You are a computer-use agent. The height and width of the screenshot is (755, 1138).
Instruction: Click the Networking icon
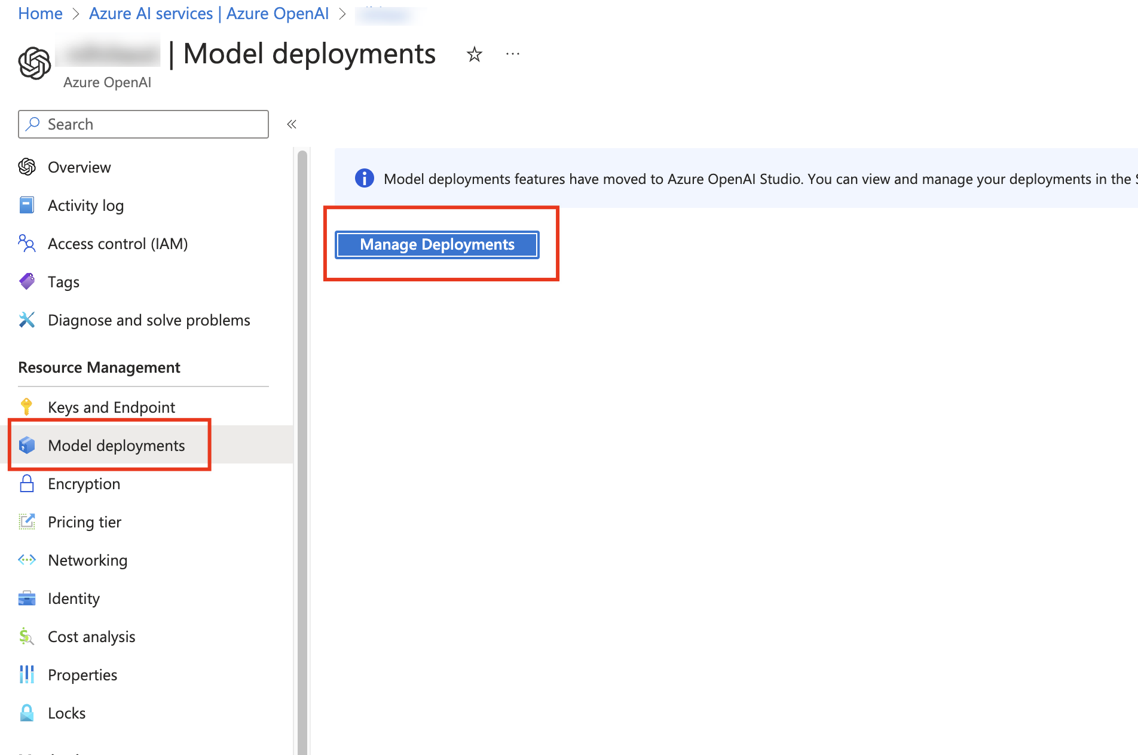[x=27, y=560]
